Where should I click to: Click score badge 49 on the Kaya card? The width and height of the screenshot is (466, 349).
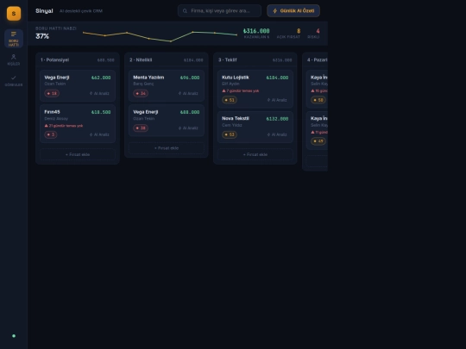point(318,141)
